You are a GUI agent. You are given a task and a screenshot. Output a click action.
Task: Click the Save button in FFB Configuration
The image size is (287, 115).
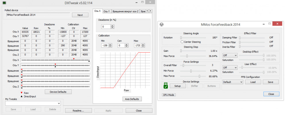(x=271, y=82)
